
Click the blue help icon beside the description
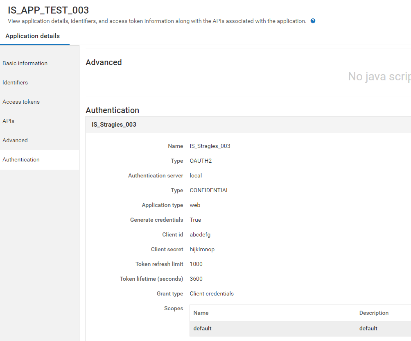(x=313, y=21)
